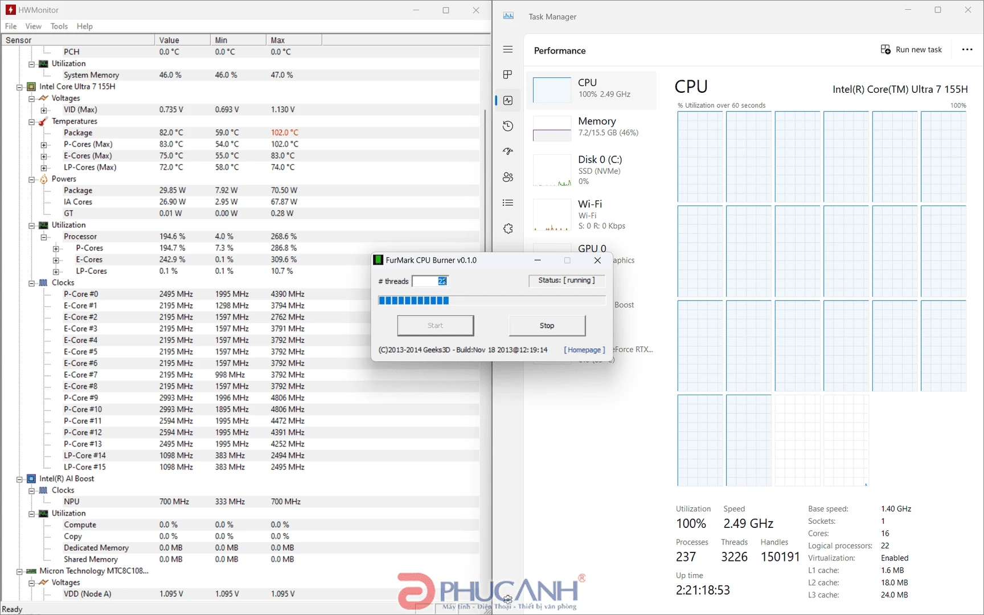Click the Max column header
Image resolution: width=984 pixels, height=615 pixels.
pos(294,40)
